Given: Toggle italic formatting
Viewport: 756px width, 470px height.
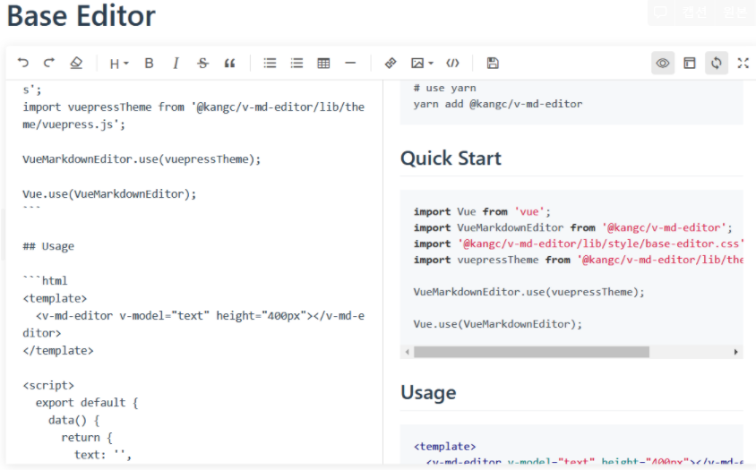Looking at the screenshot, I should [x=176, y=64].
